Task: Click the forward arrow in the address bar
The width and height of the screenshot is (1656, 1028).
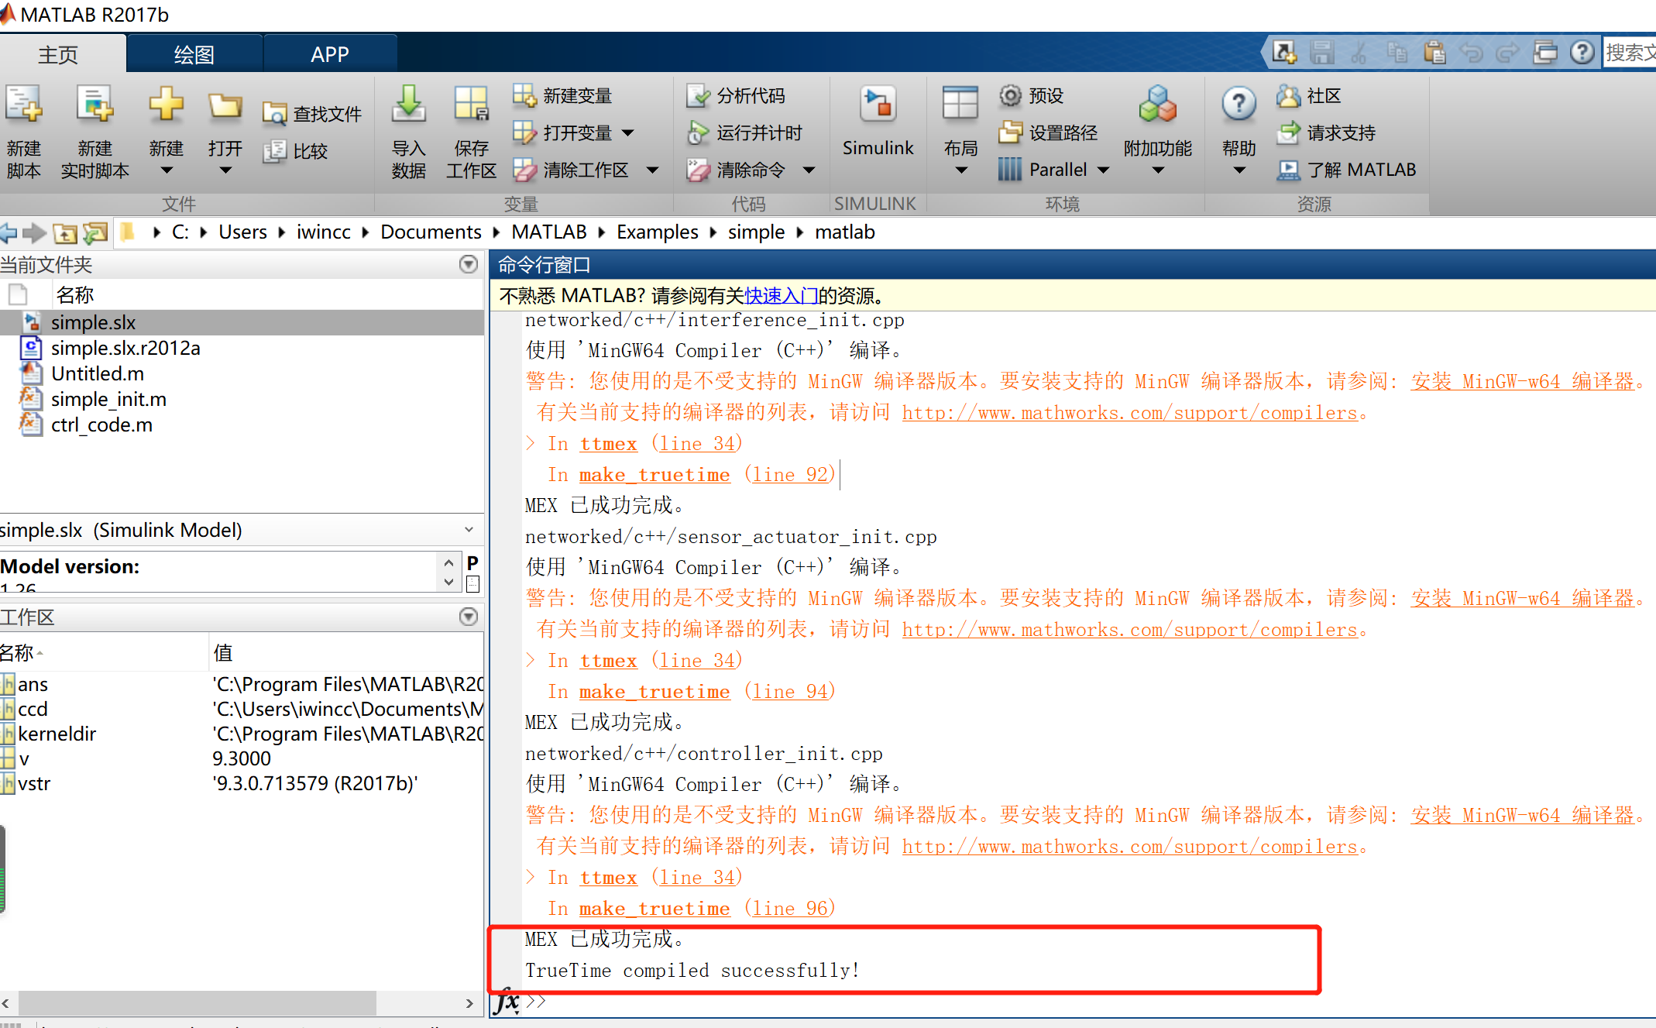Action: coord(35,232)
